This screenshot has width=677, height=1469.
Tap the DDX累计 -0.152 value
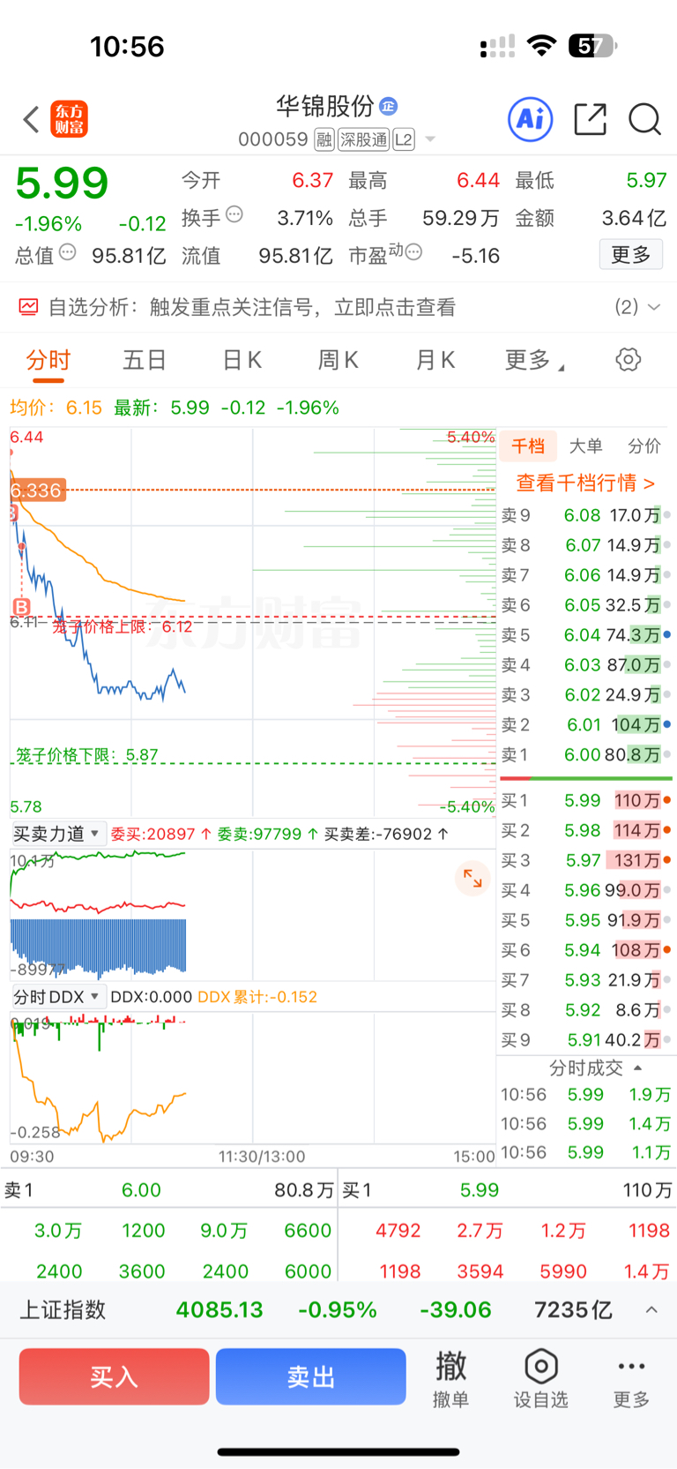[257, 997]
